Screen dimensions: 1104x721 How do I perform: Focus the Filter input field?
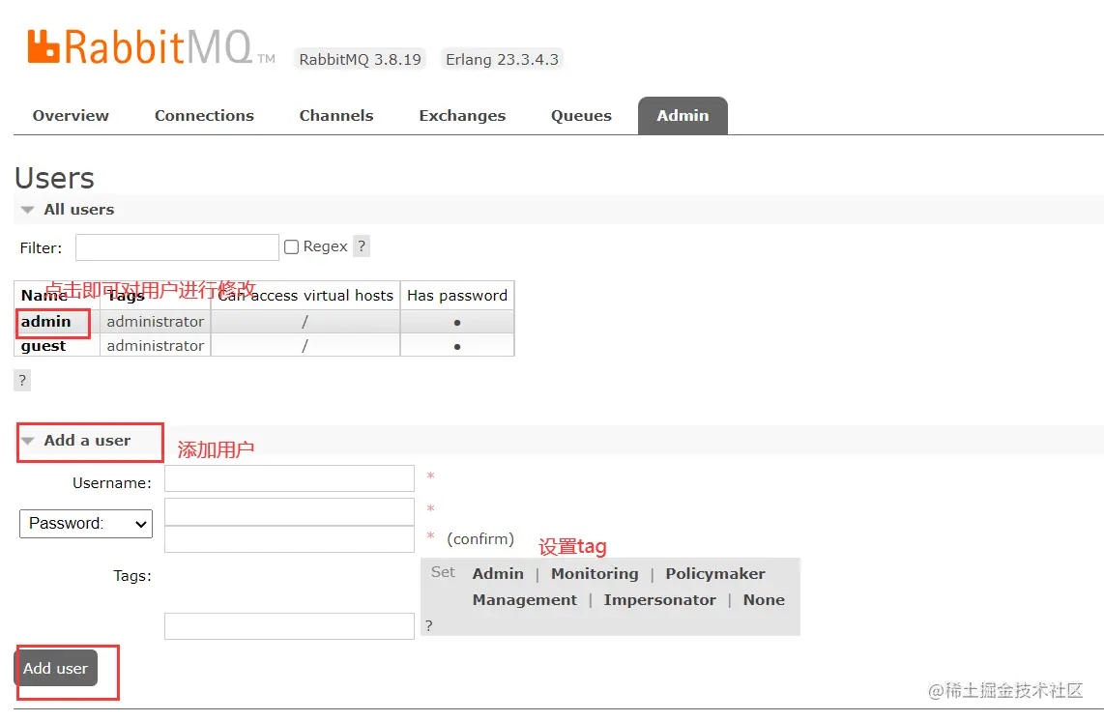pos(178,247)
